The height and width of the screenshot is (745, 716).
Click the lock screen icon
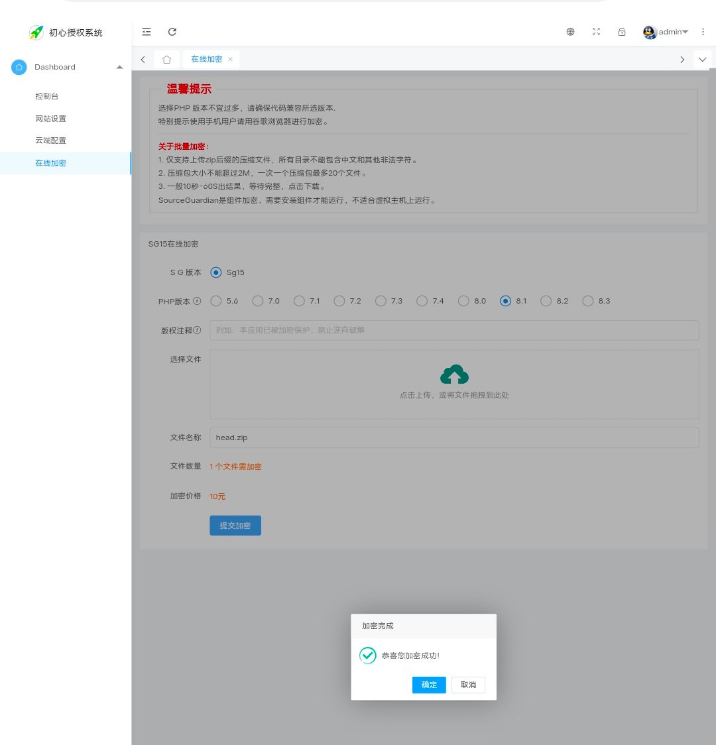622,31
